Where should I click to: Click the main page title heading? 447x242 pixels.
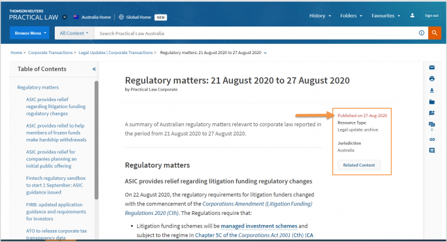click(237, 80)
